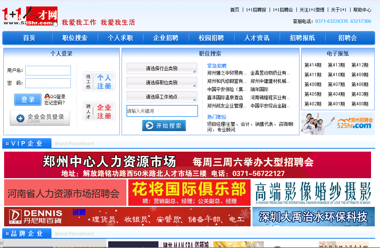Image resolution: width=380 pixels, height=248 pixels.
Task: Click 深圳大禹治水环保科技 banner ad
Action: pos(313,217)
